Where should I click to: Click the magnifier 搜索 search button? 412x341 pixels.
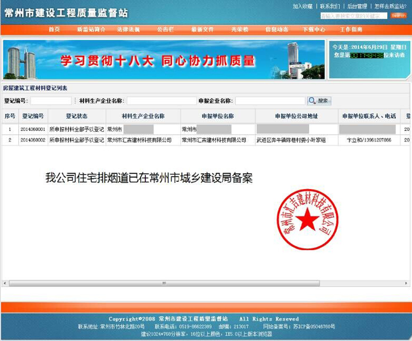[319, 101]
